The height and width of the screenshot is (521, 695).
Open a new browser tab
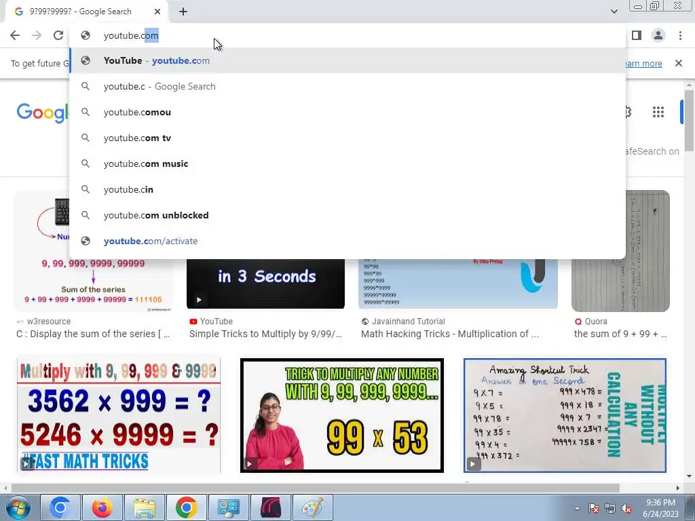[x=183, y=12]
